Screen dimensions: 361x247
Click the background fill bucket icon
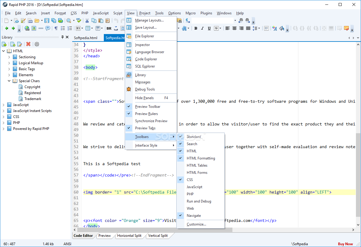point(281,28)
